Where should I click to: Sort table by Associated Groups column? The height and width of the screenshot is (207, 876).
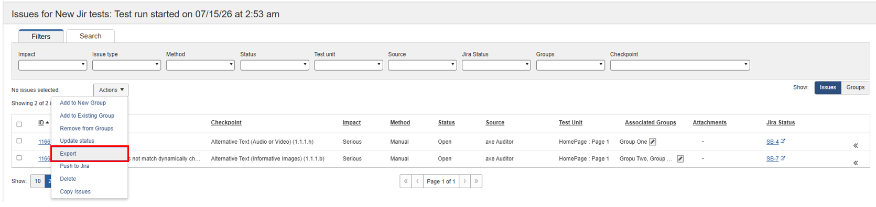[650, 122]
